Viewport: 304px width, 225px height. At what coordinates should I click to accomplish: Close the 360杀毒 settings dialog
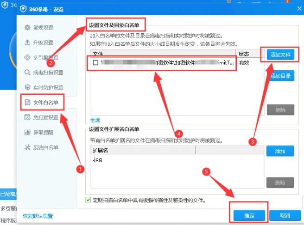299,8
